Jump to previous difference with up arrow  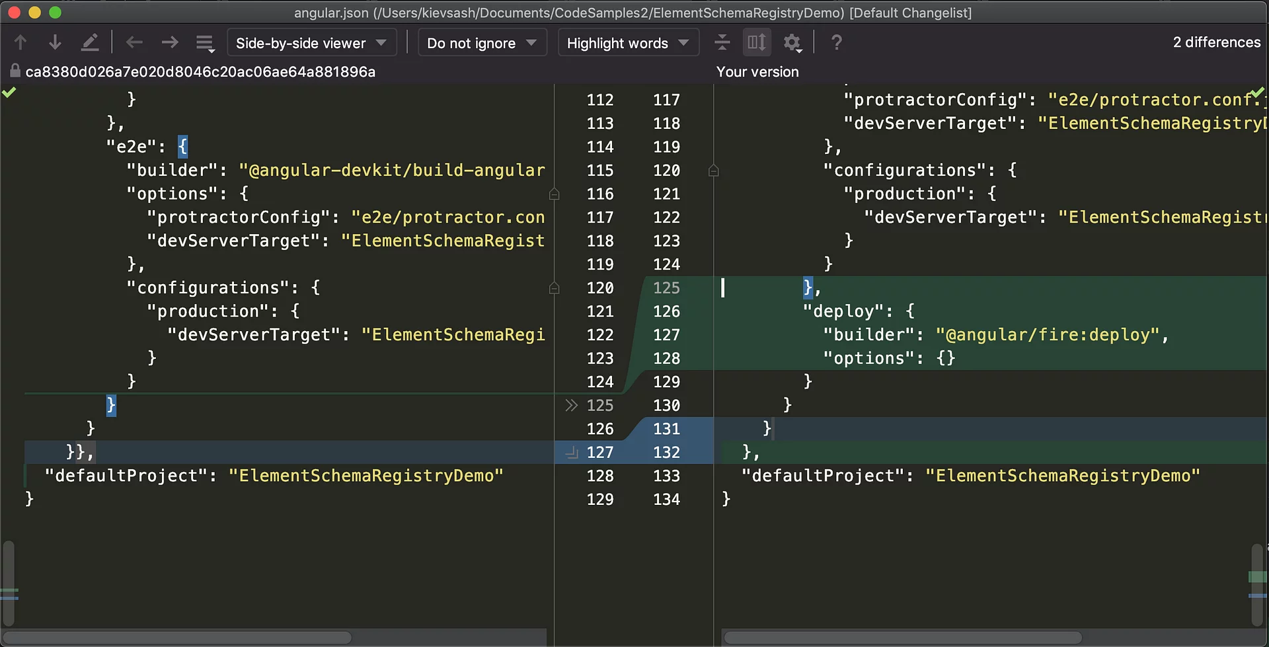point(20,43)
